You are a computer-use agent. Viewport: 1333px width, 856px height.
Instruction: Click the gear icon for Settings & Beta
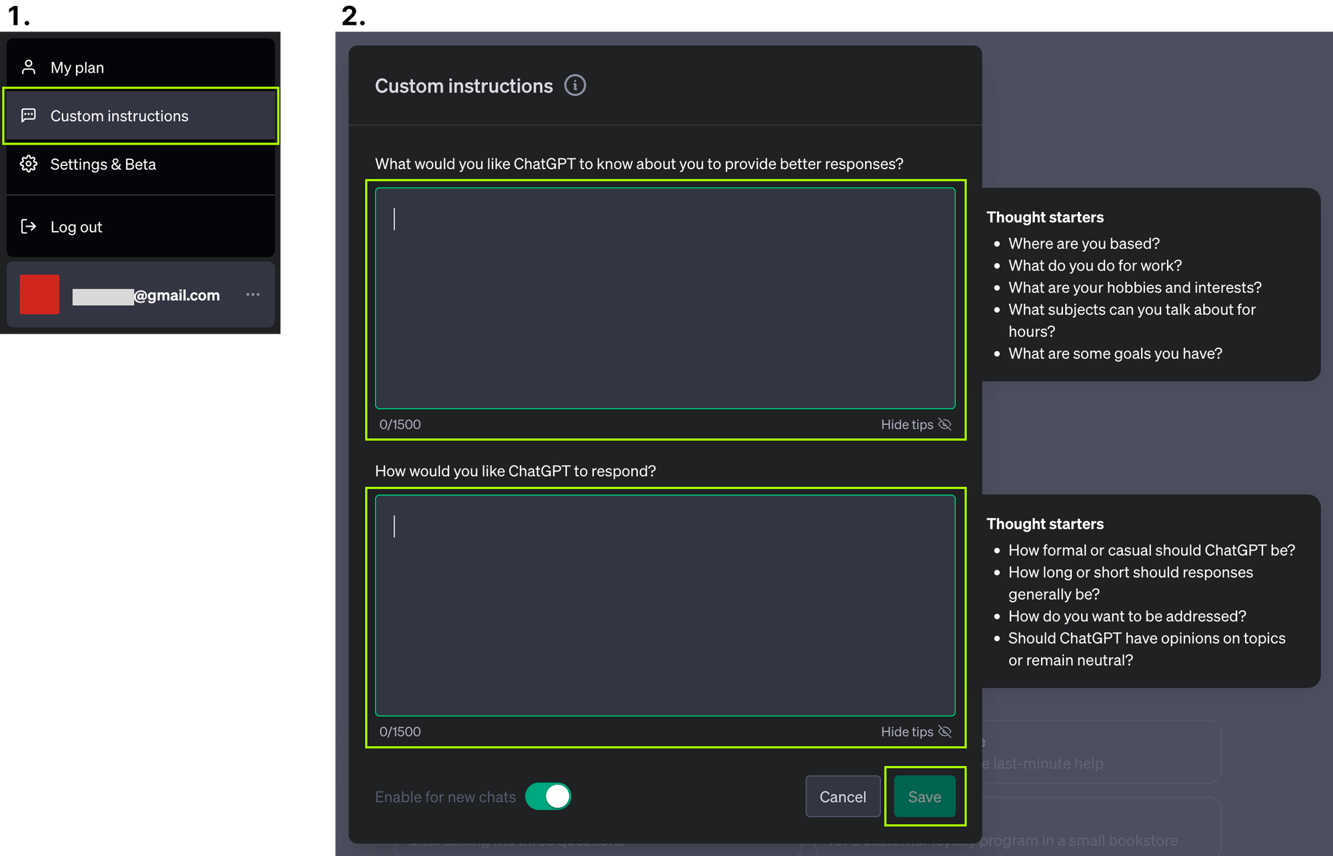[x=29, y=164]
